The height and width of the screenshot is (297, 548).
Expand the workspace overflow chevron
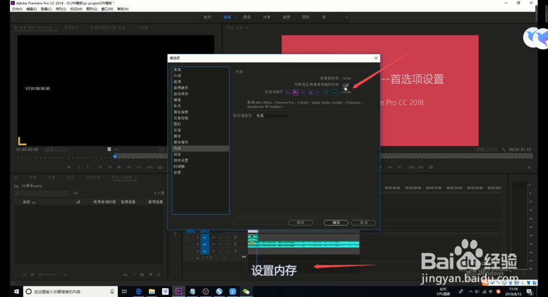click(x=347, y=17)
